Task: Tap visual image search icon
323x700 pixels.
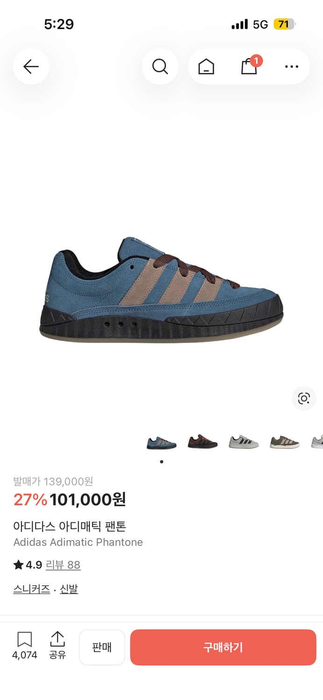Action: click(x=304, y=399)
